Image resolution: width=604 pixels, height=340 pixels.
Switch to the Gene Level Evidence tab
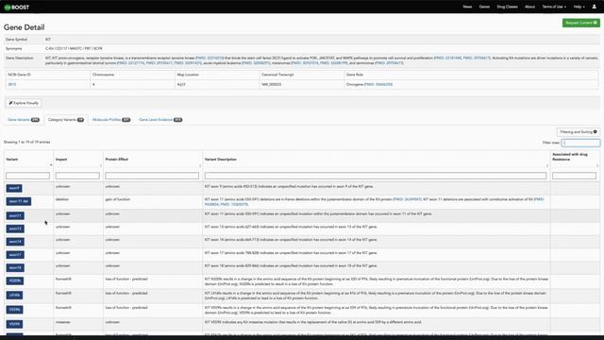(x=160, y=120)
